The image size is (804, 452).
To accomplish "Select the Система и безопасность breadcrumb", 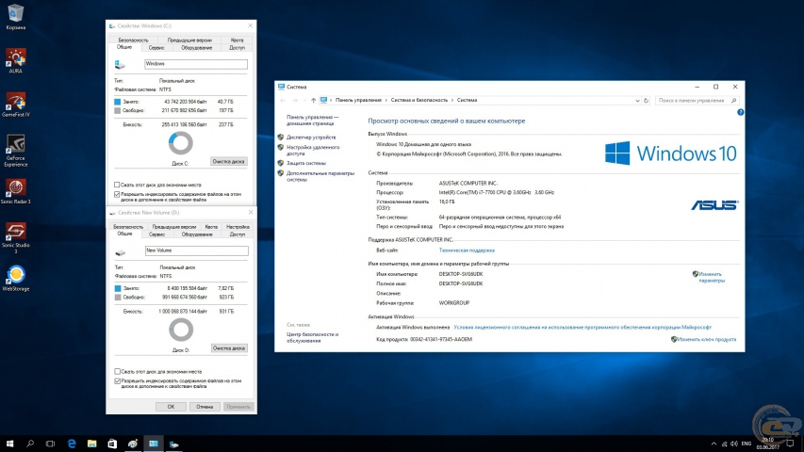I will (418, 101).
